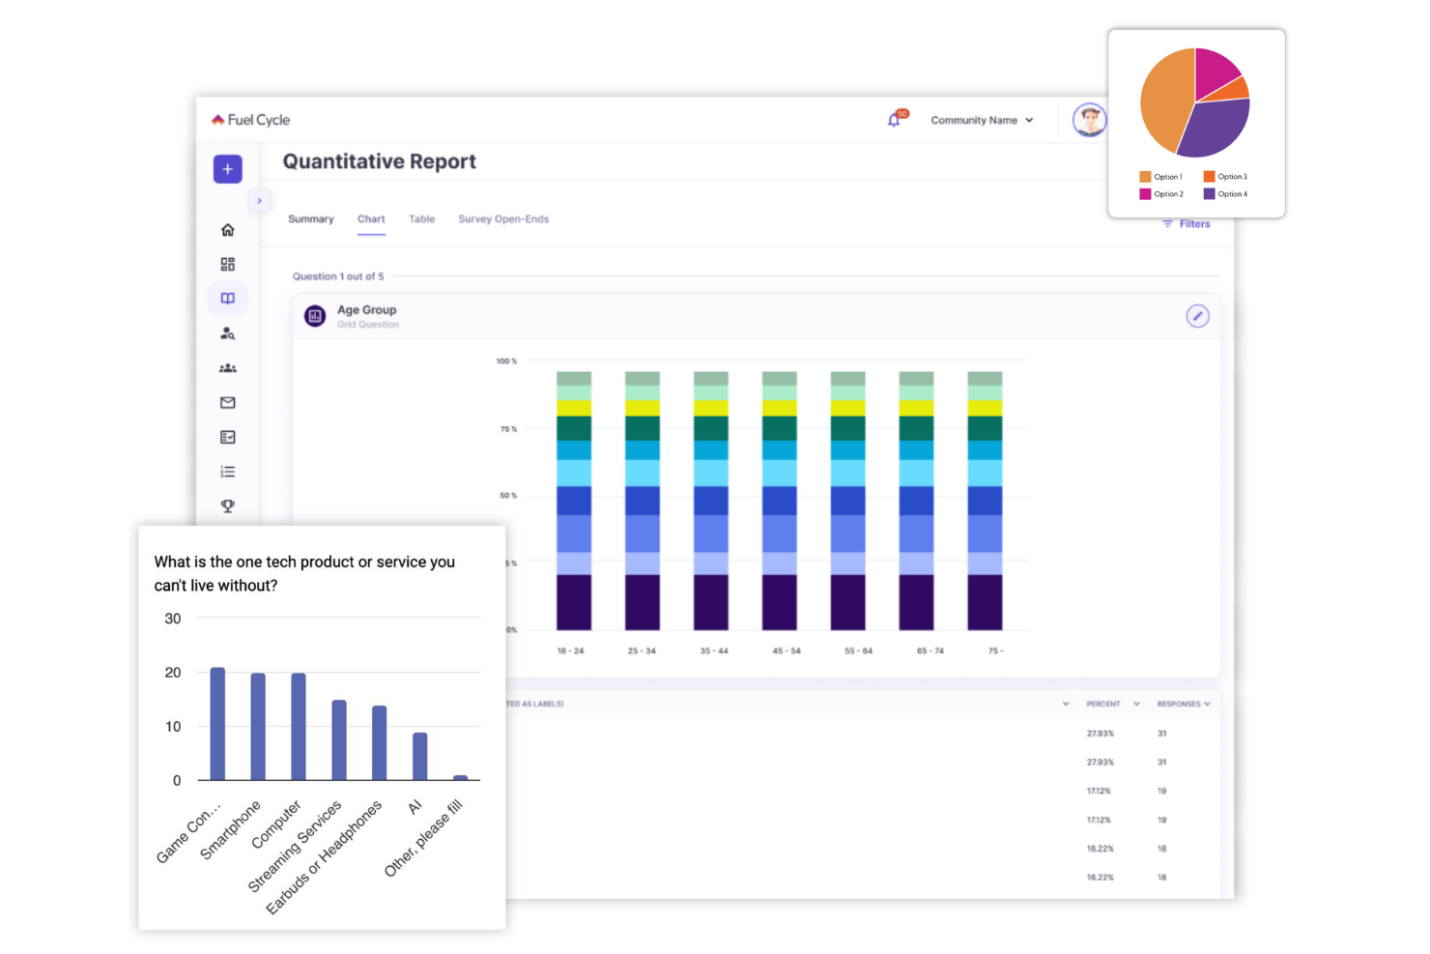Image resolution: width=1430 pixels, height=954 pixels.
Task: Open the Community Name dropdown
Action: tap(982, 121)
